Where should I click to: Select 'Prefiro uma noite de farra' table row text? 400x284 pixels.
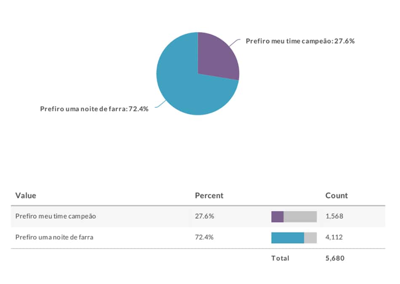coord(54,237)
